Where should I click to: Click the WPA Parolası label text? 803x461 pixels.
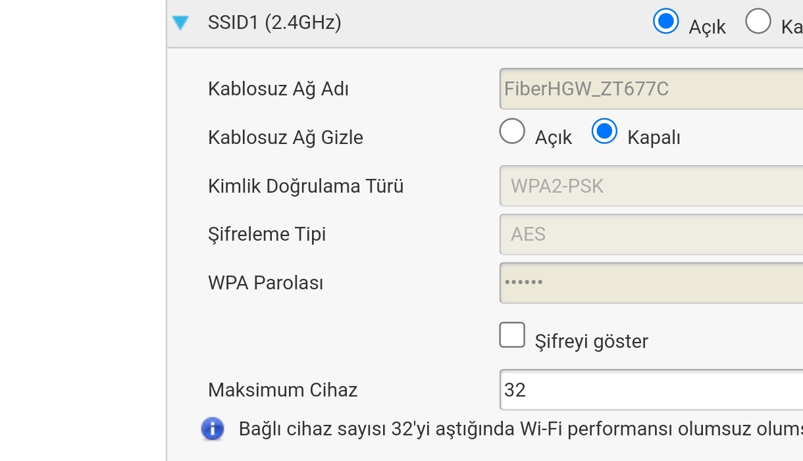pyautogui.click(x=265, y=283)
